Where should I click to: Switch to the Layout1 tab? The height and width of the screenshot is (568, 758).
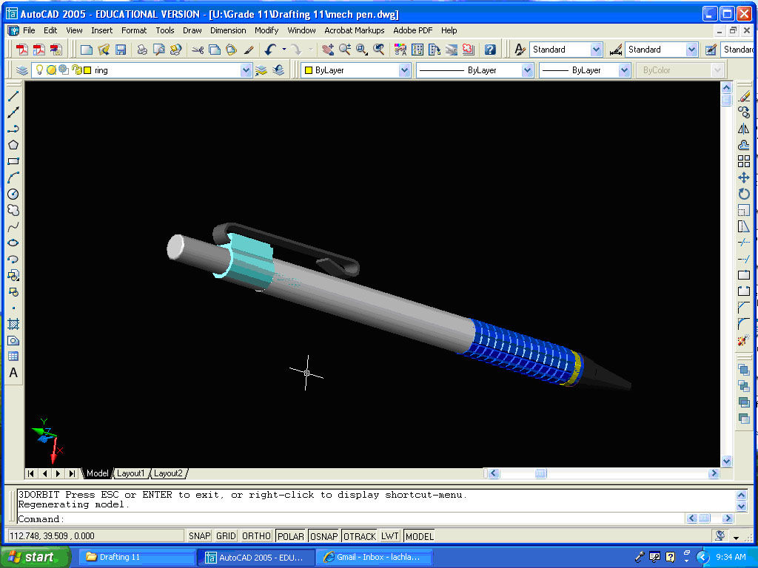tap(131, 473)
